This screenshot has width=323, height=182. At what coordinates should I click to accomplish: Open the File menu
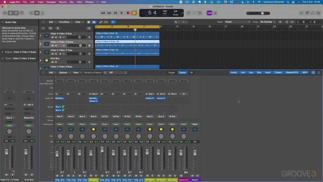pos(25,2)
